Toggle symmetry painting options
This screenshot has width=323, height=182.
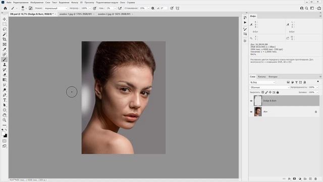pos(177,8)
